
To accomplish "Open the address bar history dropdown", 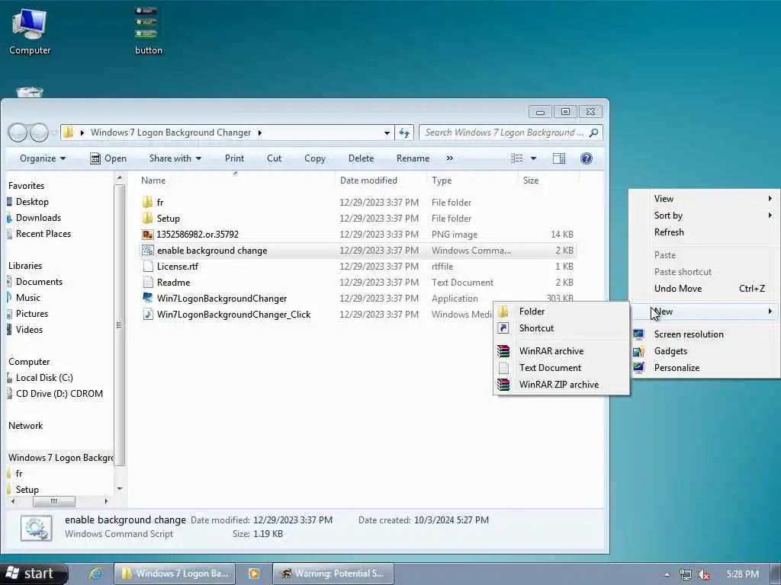I will 387,133.
